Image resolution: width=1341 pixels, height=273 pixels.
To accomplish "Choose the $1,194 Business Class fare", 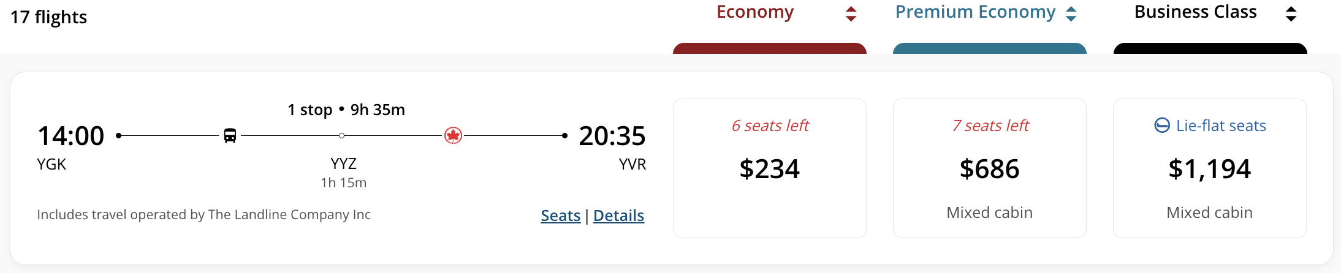I will point(1209,168).
